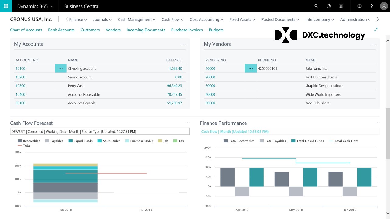Open account number 20100
Image resolution: width=390 pixels, height=219 pixels.
coord(20,103)
